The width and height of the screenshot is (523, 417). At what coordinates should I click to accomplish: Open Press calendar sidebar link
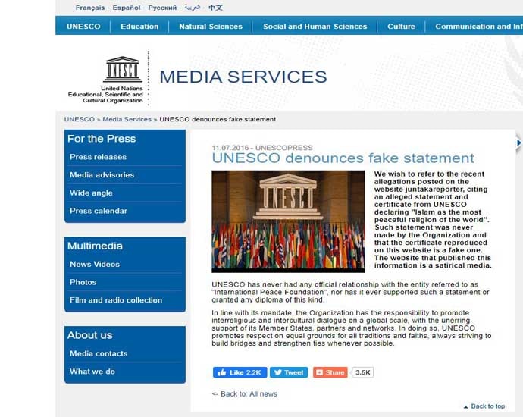pos(99,212)
